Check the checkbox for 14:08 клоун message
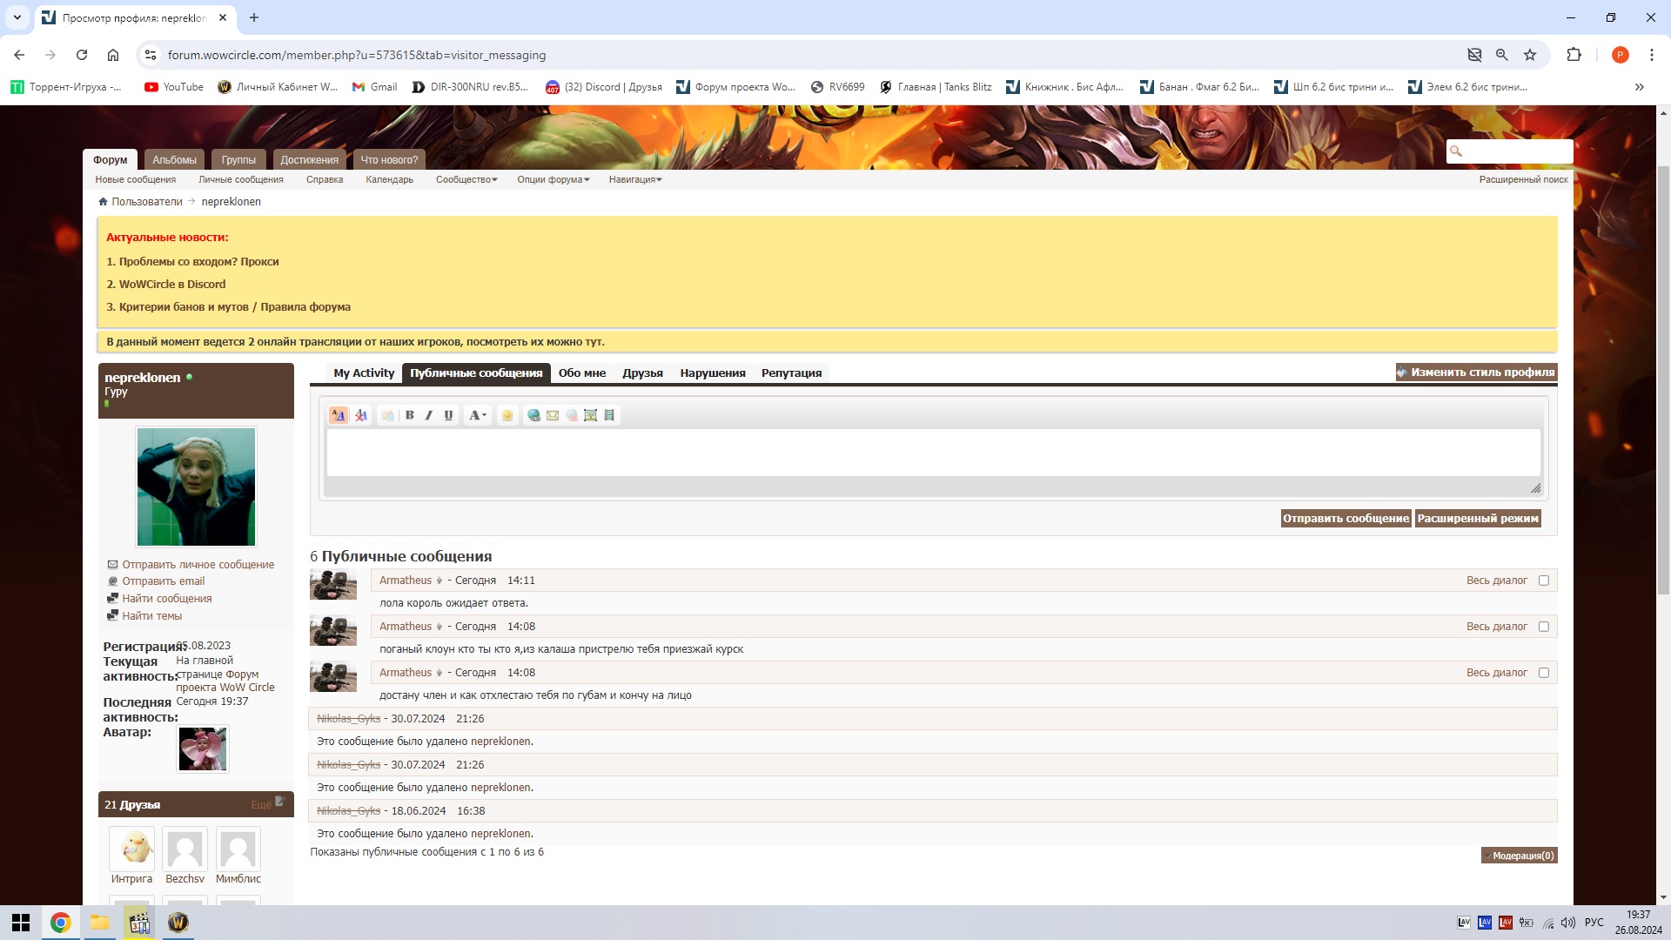The width and height of the screenshot is (1671, 940). tap(1543, 627)
